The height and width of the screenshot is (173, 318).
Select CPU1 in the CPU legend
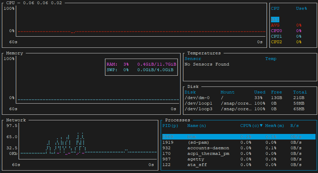coord(277,36)
